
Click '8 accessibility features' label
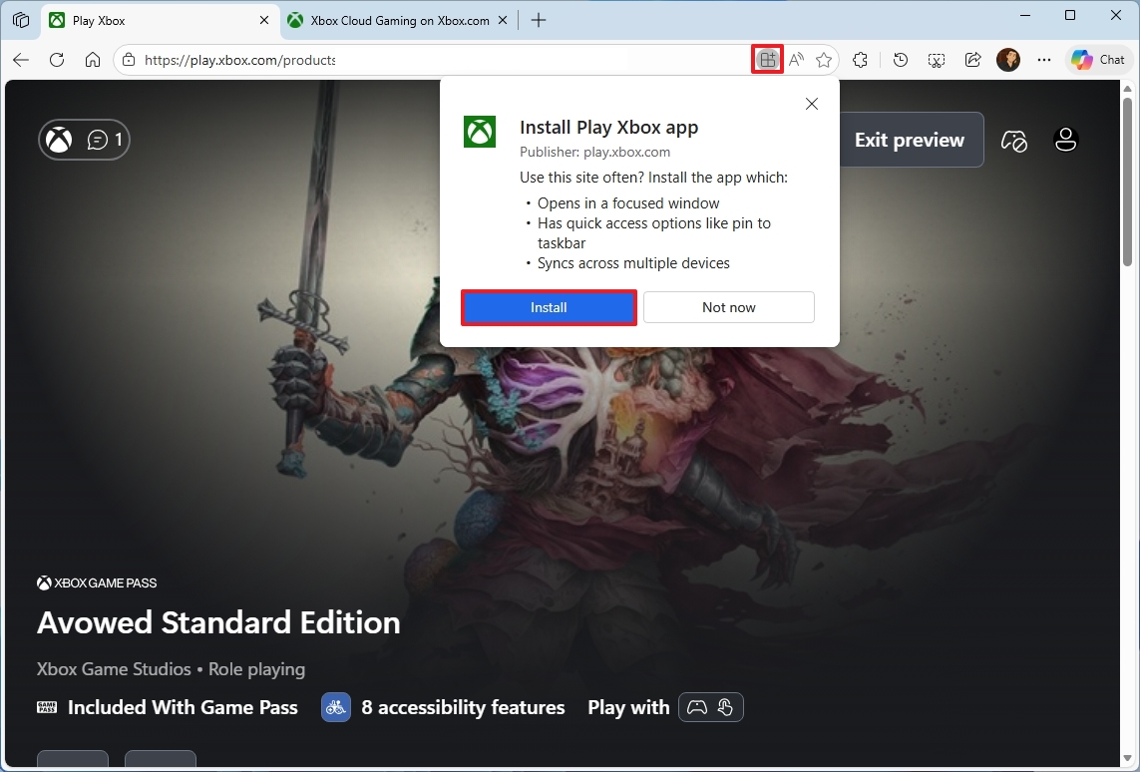463,707
